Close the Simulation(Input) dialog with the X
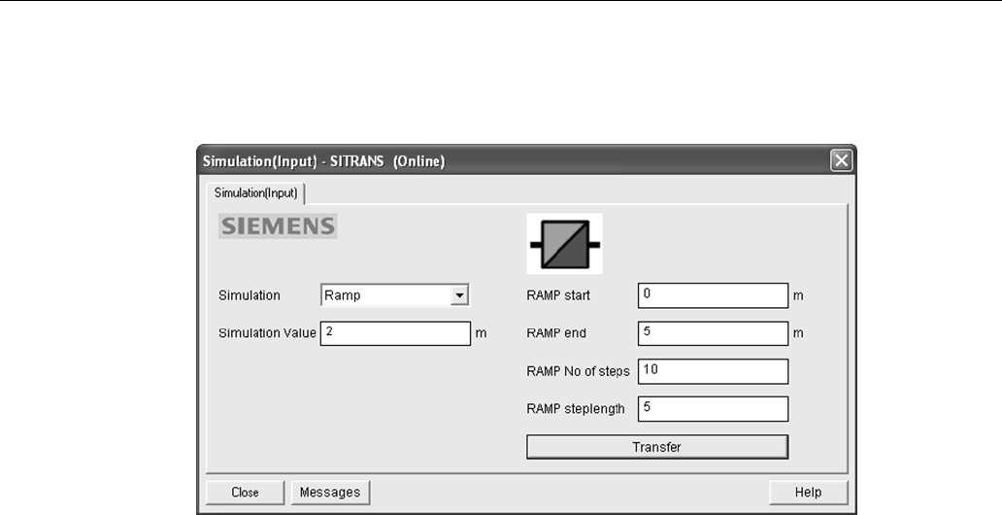This screenshot has height=515, width=1002. pyautogui.click(x=841, y=160)
